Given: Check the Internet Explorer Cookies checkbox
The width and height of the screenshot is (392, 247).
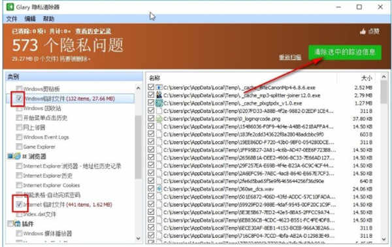Looking at the screenshot, I should (19, 186).
